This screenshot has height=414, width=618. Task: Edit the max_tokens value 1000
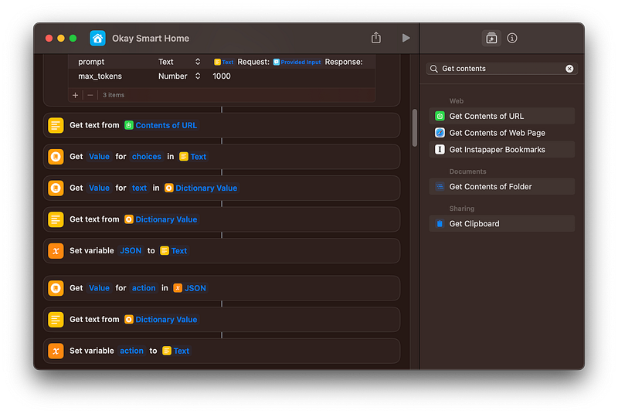pyautogui.click(x=222, y=76)
